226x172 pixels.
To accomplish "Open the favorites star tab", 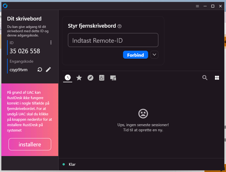I will pyautogui.click(x=79, y=78).
